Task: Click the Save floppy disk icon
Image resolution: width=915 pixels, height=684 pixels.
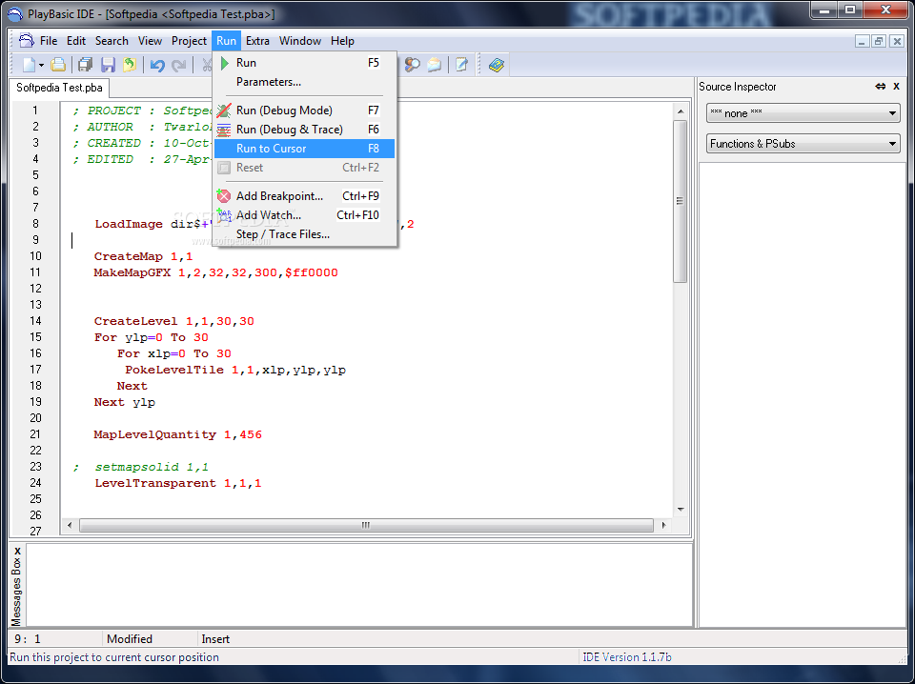Action: [108, 65]
